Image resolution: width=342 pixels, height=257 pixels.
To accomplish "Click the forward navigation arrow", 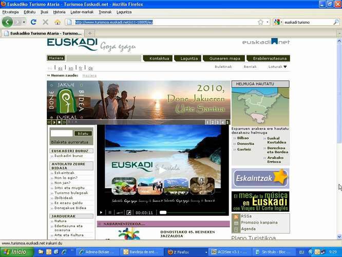I will pyautogui.click(x=18, y=22).
